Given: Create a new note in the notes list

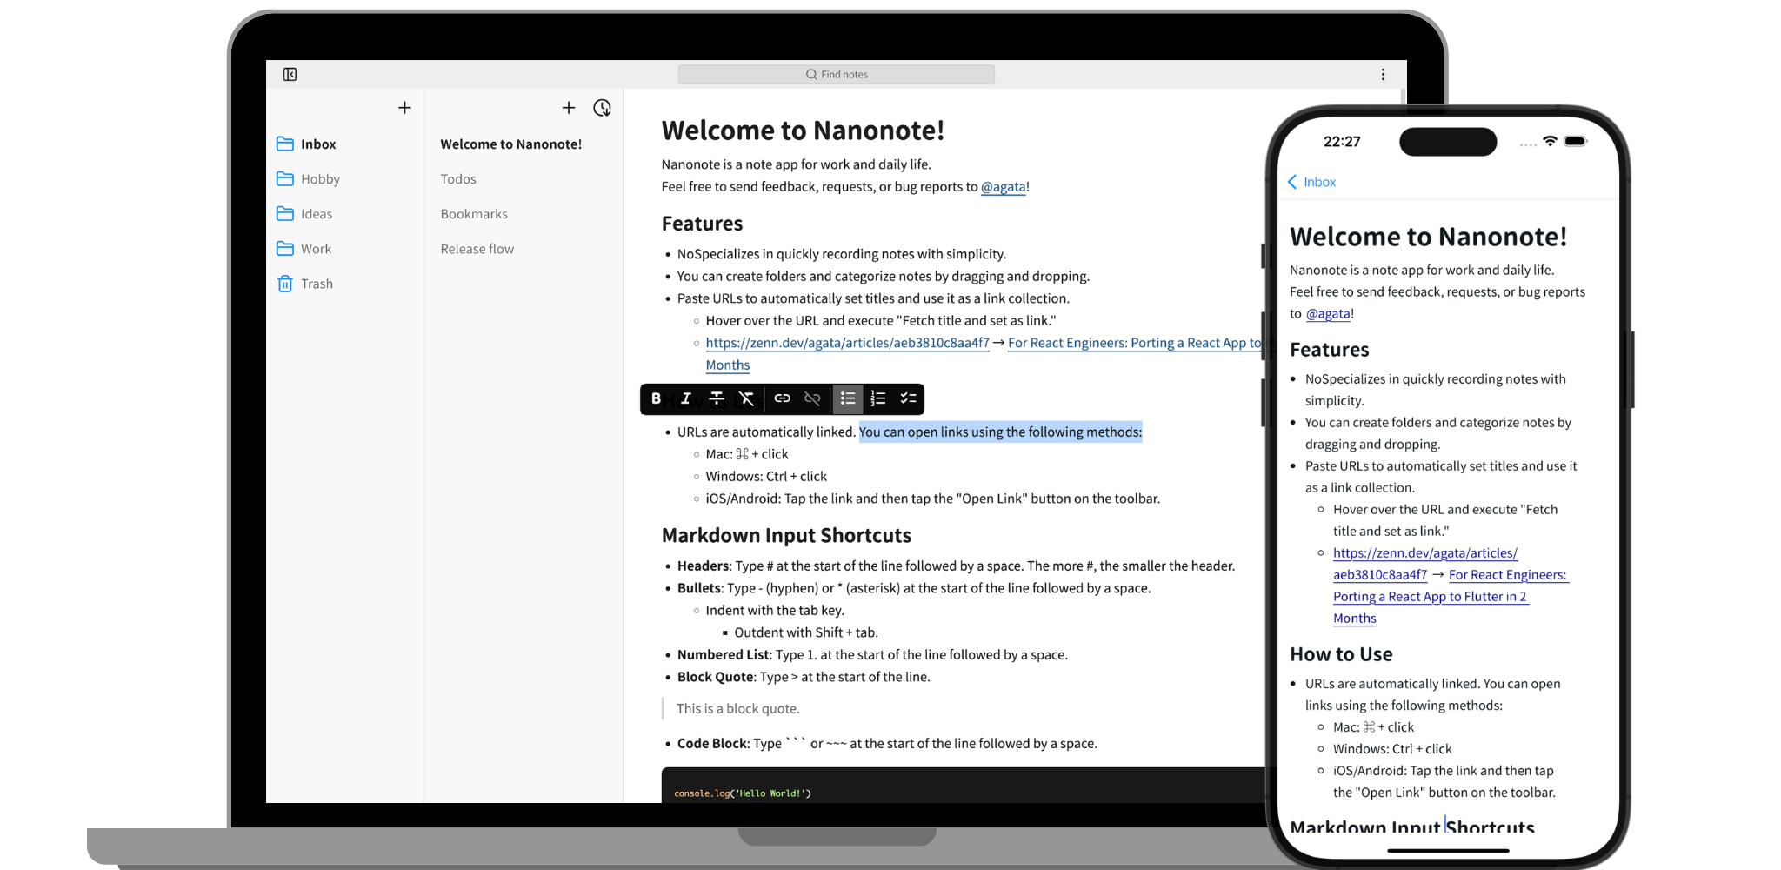Looking at the screenshot, I should [x=569, y=108].
